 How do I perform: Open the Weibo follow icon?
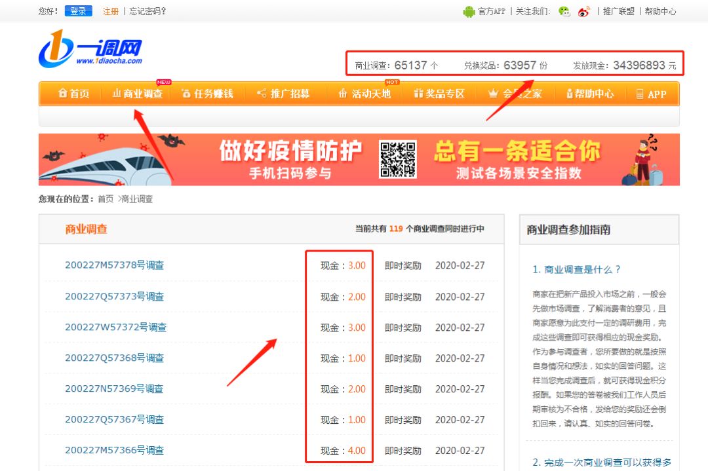click(x=584, y=11)
